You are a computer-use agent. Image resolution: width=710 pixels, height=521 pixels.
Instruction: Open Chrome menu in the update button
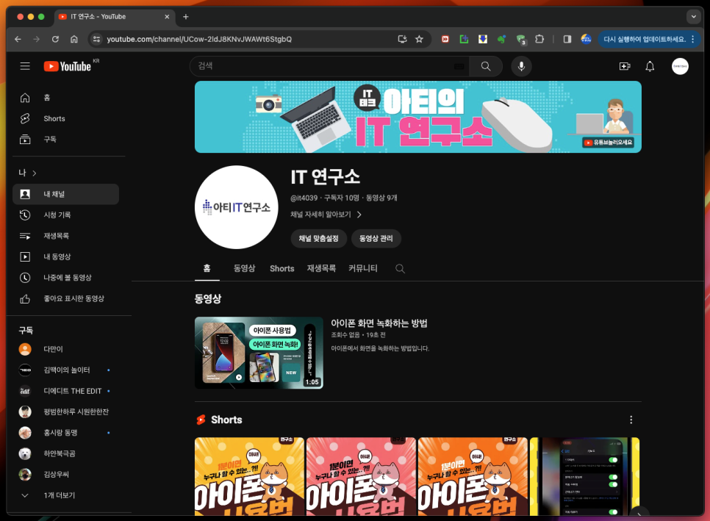click(x=693, y=39)
